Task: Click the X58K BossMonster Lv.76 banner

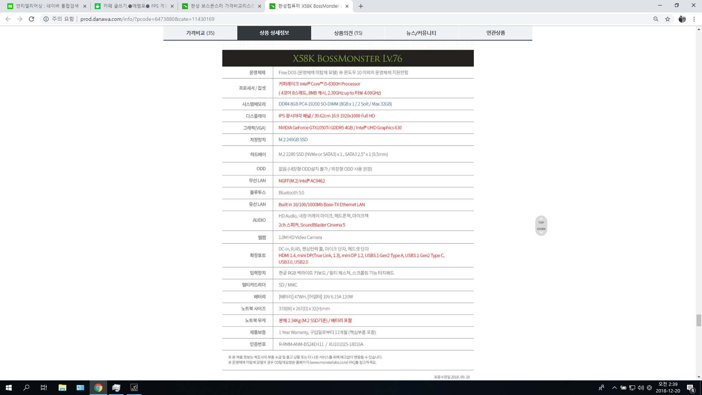Action: click(348, 58)
